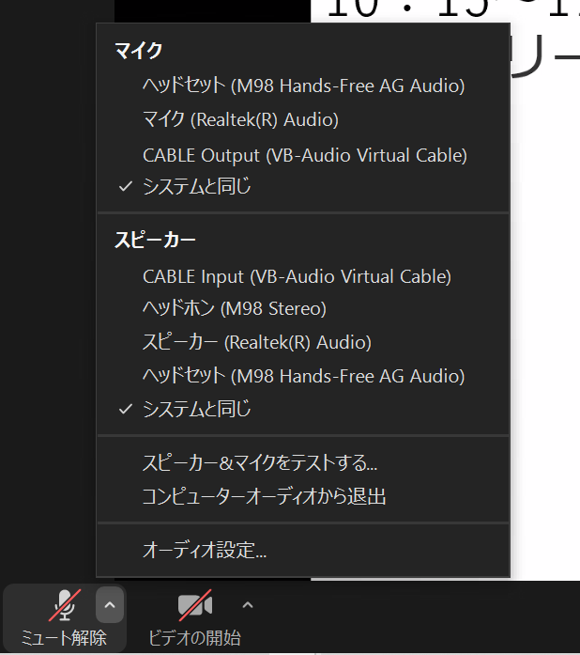This screenshot has width=580, height=655.
Task: Choose CABLE Input (VB-Audio Virtual Cable) speaker
Action: [x=303, y=276]
